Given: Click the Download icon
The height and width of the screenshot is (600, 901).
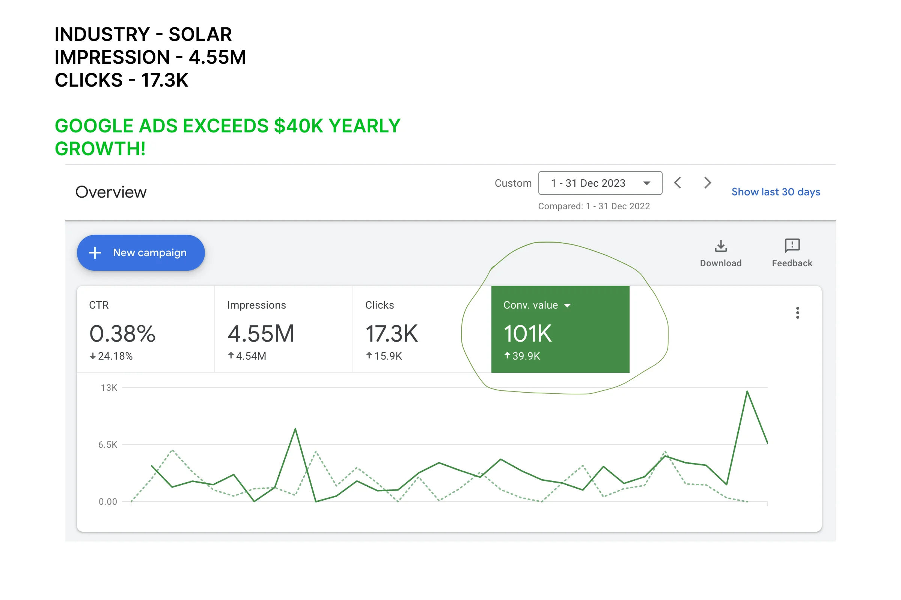Looking at the screenshot, I should click(720, 246).
